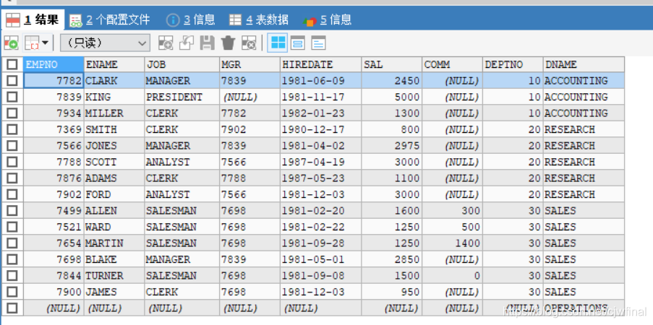Switch to the 结果 tab
Screen dimensions: 653x325
pyautogui.click(x=33, y=19)
